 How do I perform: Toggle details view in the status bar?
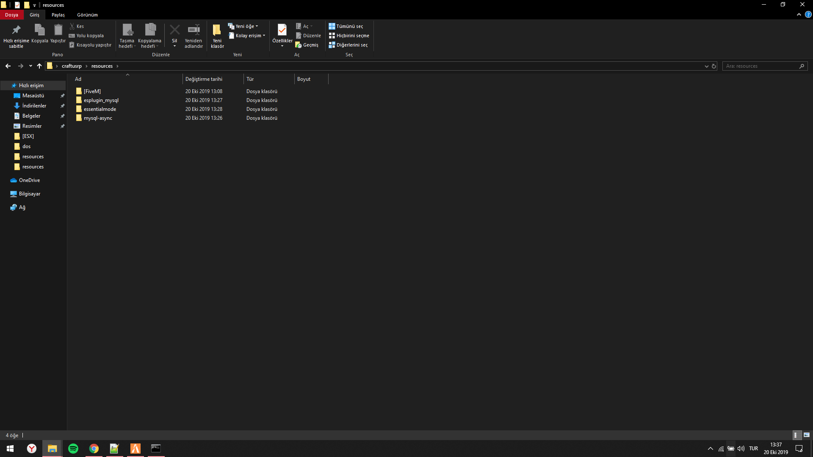point(797,435)
